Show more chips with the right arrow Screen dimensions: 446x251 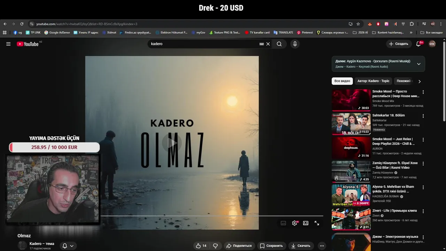point(420,81)
